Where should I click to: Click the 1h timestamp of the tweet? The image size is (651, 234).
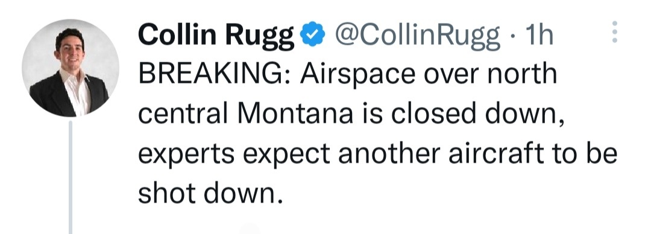(x=539, y=36)
